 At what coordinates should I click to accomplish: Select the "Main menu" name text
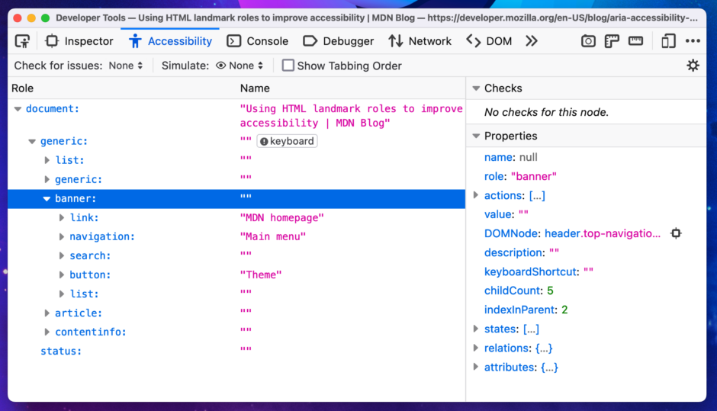(x=273, y=237)
